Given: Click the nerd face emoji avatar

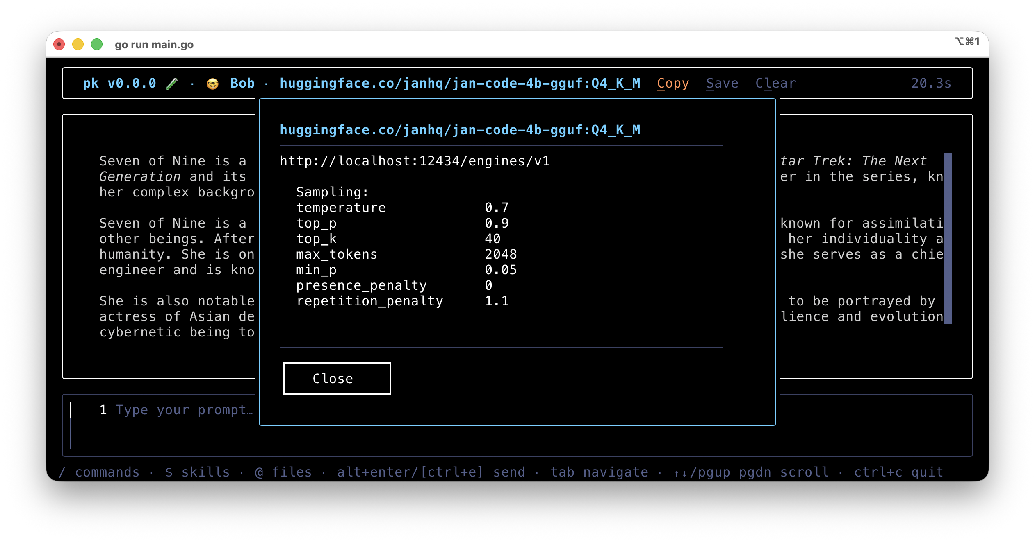Looking at the screenshot, I should (x=212, y=84).
